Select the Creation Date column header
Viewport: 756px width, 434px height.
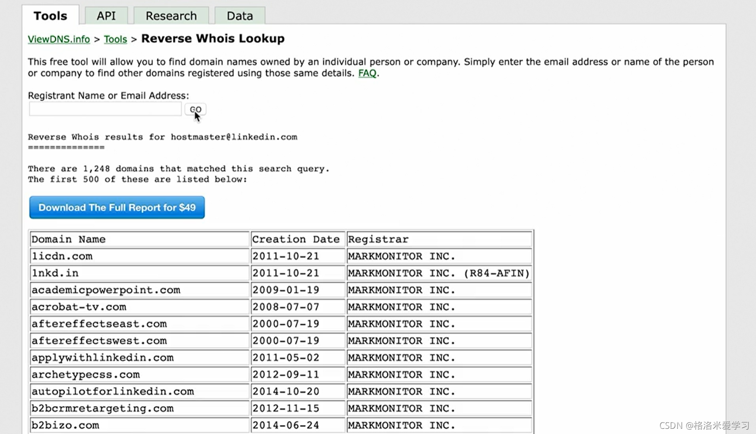point(298,239)
